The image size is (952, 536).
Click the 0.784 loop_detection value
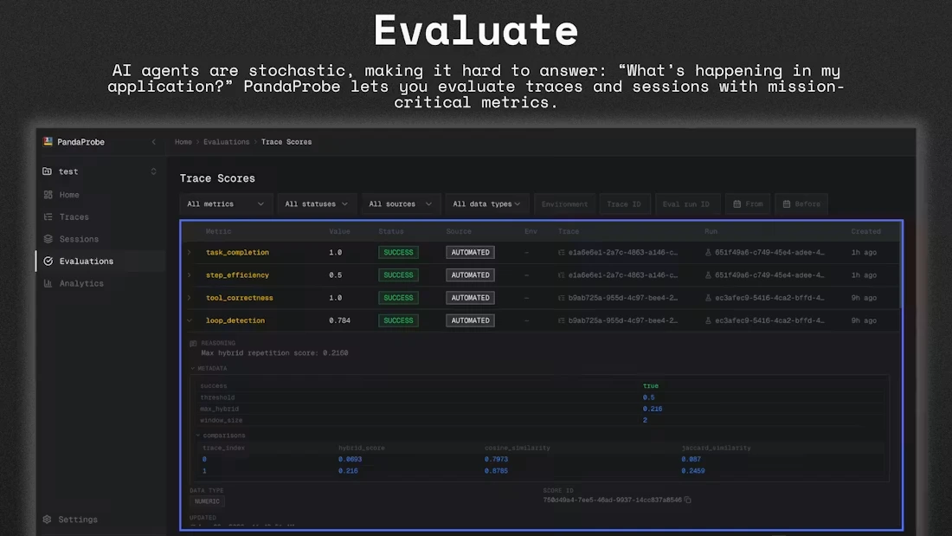tap(339, 320)
